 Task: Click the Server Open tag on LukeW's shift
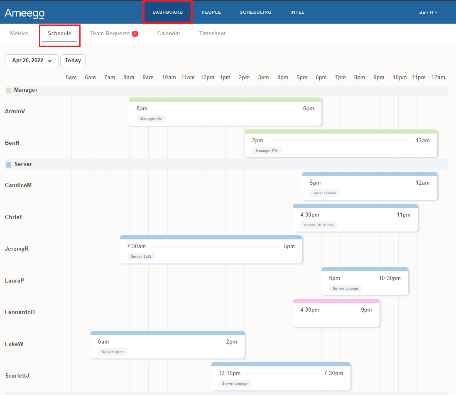(112, 351)
